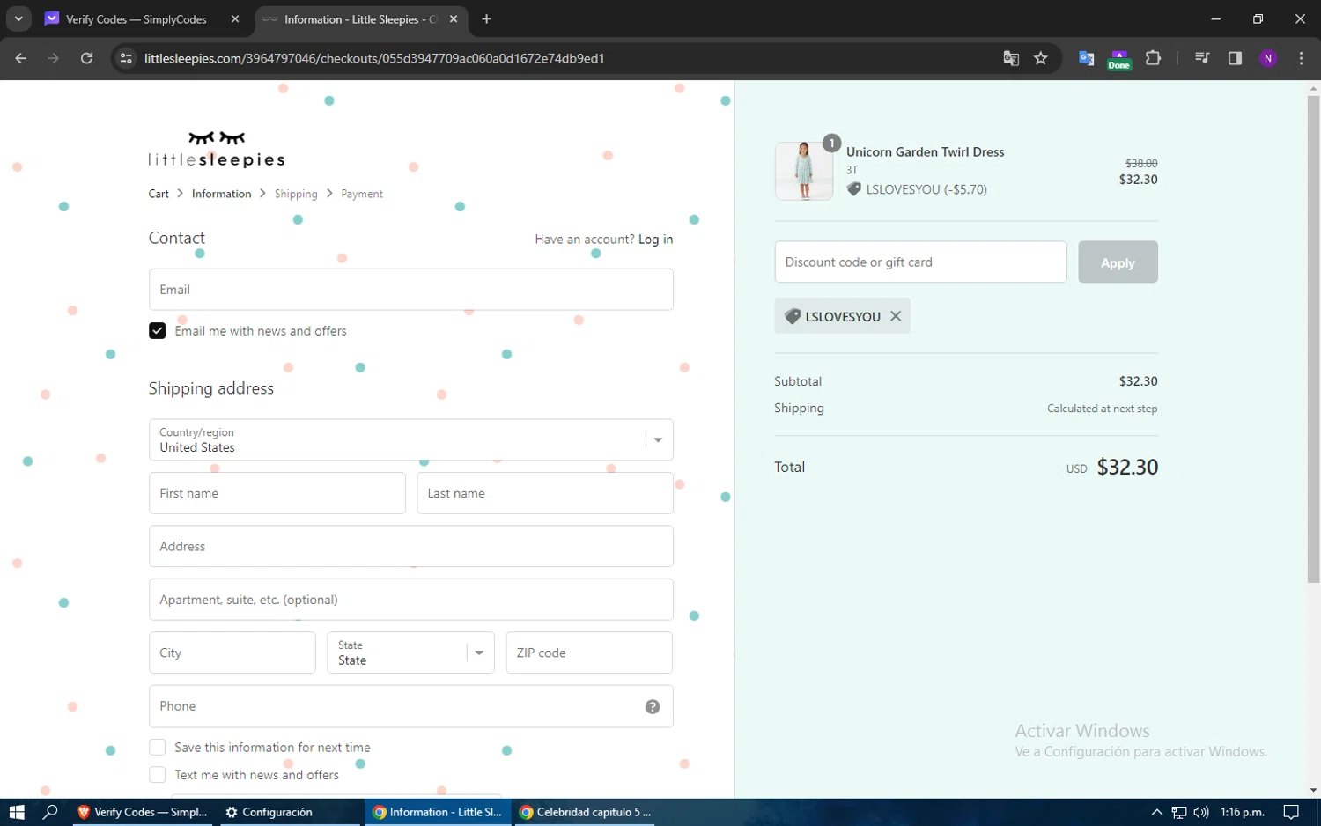Expand the Country/region dropdown
The width and height of the screenshot is (1321, 826).
tap(657, 440)
